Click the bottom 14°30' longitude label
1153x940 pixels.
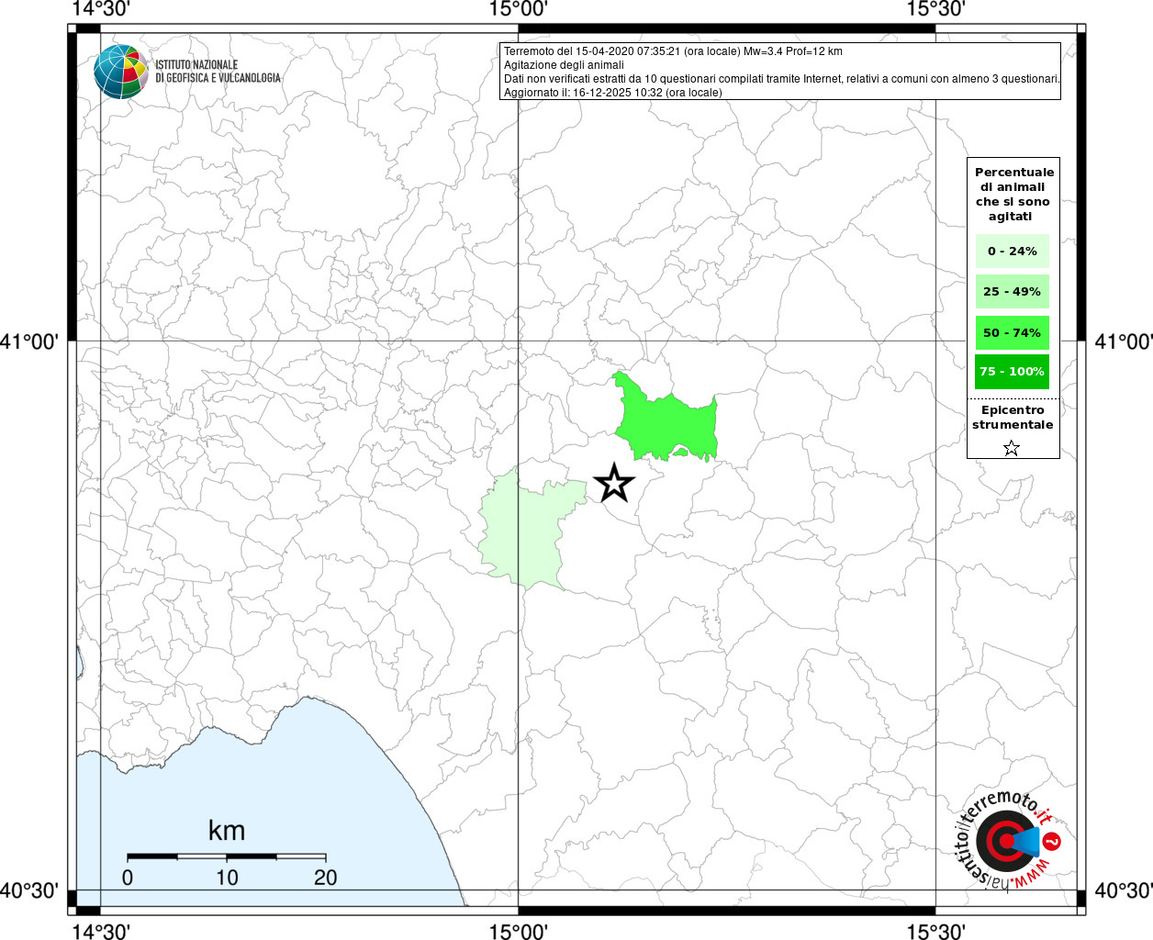pyautogui.click(x=101, y=931)
